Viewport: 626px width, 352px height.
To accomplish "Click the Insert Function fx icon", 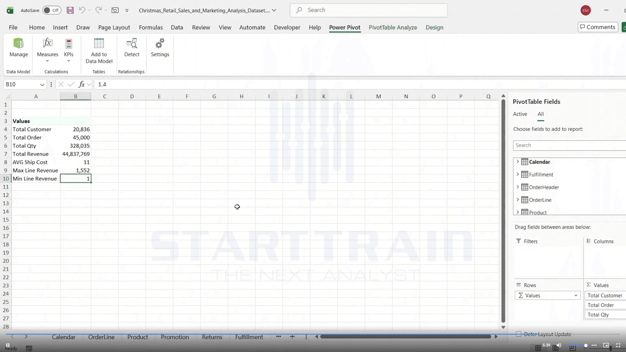I will [81, 84].
